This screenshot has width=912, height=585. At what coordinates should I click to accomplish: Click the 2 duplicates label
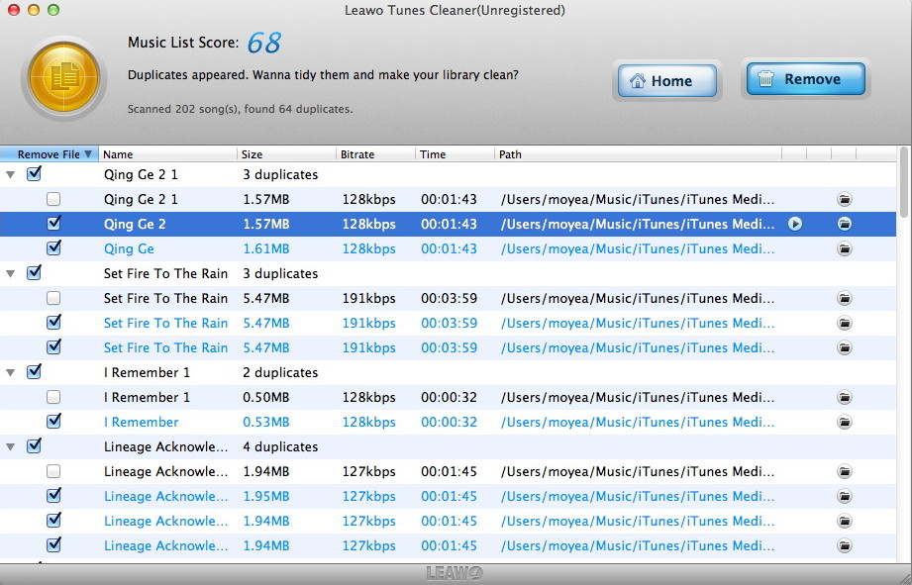pyautogui.click(x=280, y=373)
